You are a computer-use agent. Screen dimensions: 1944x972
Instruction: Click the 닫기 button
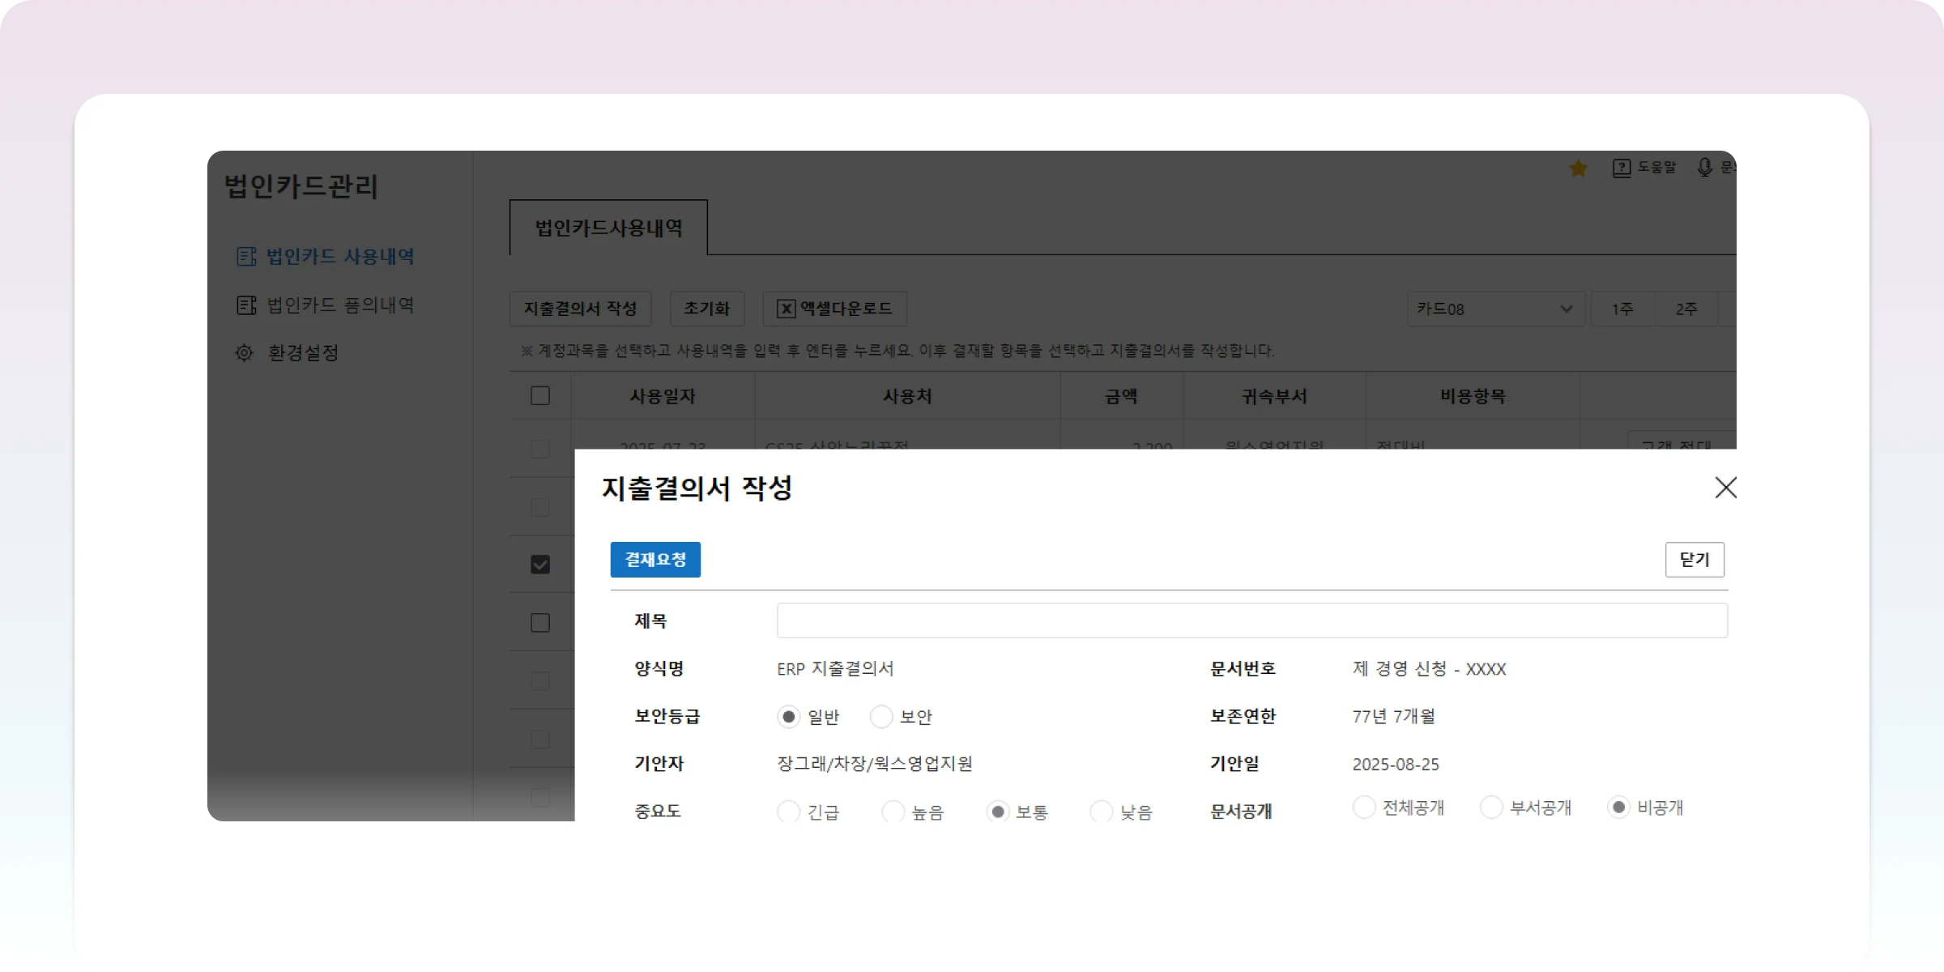[x=1694, y=560]
